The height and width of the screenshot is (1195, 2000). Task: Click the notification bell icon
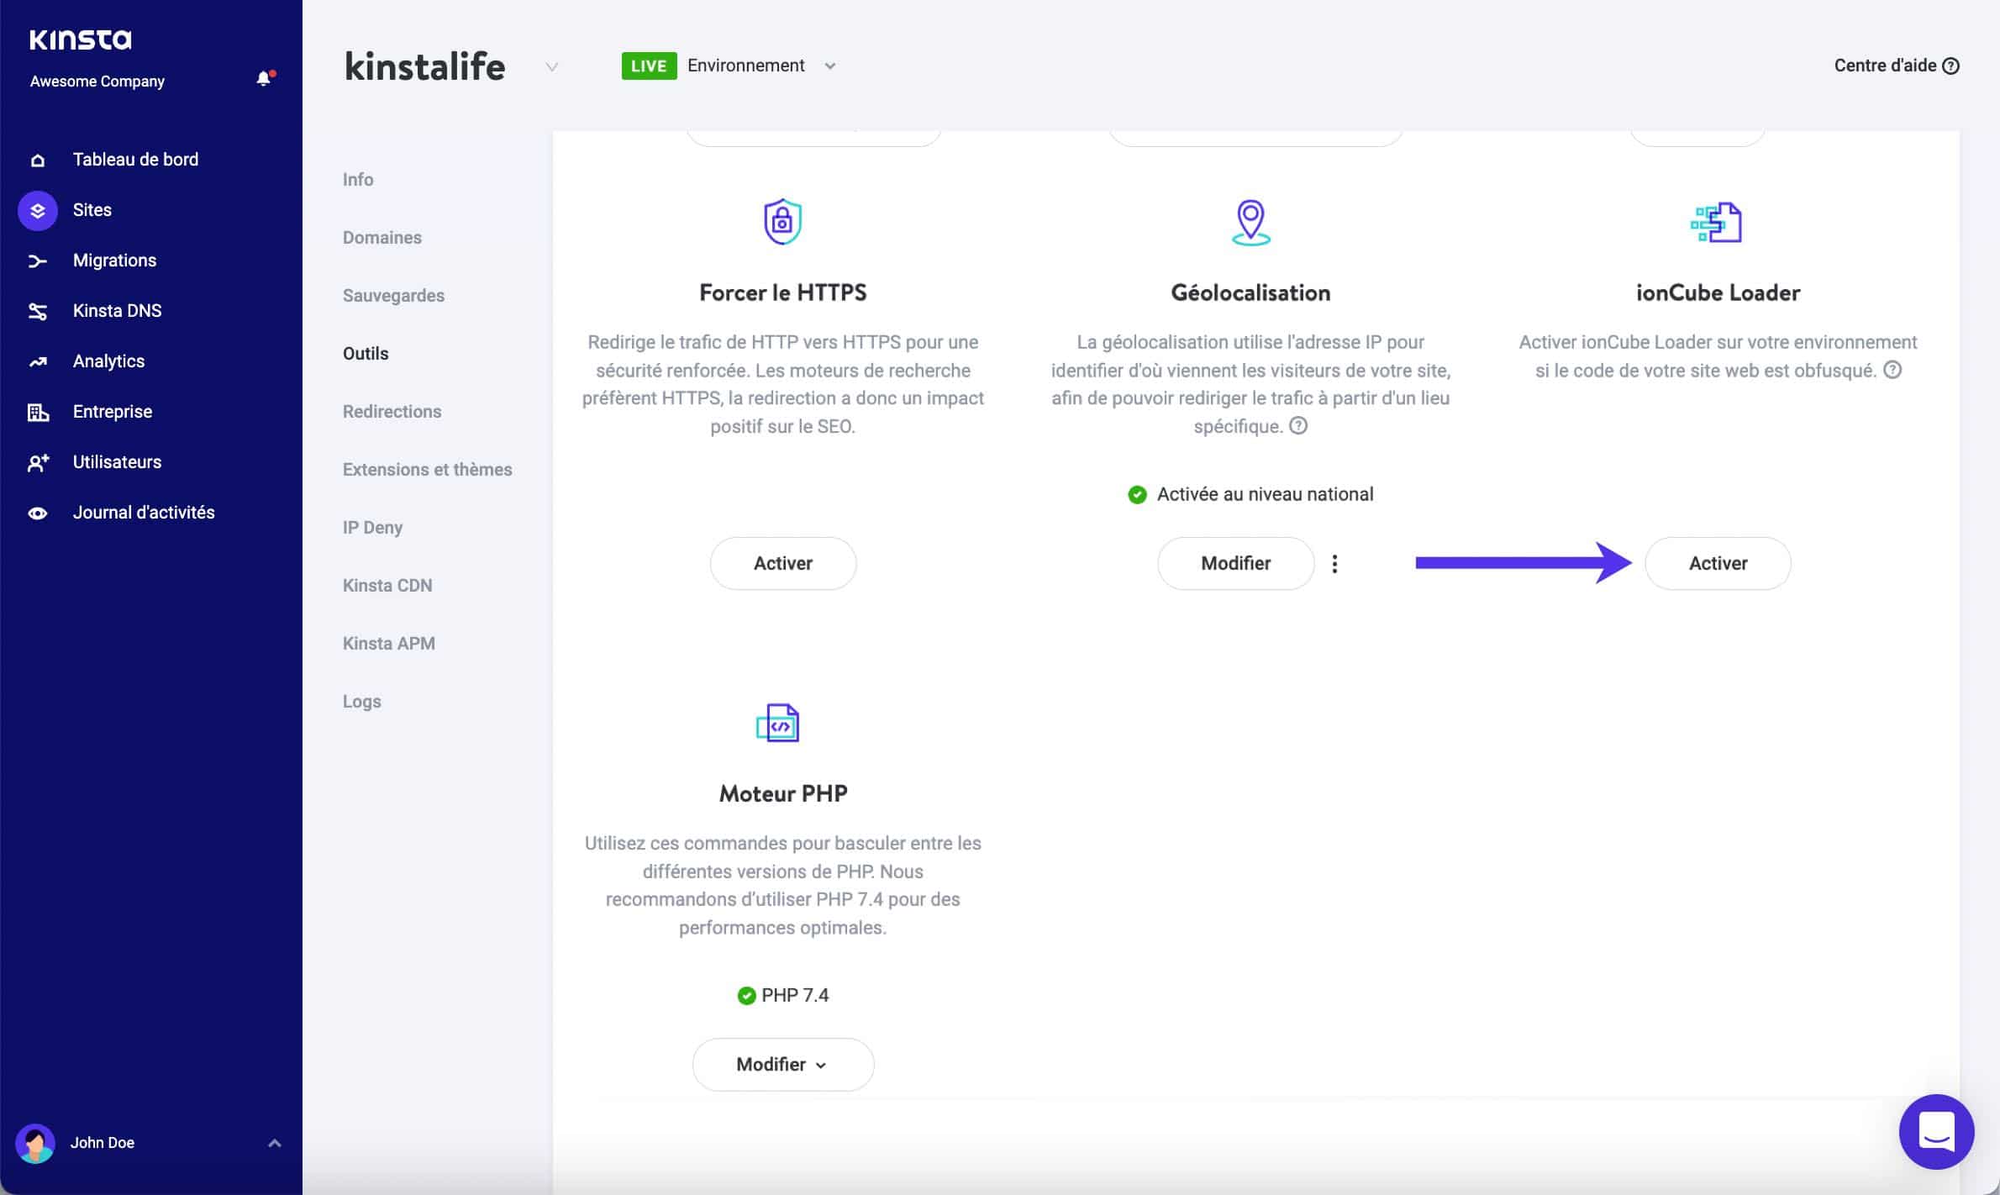click(261, 80)
